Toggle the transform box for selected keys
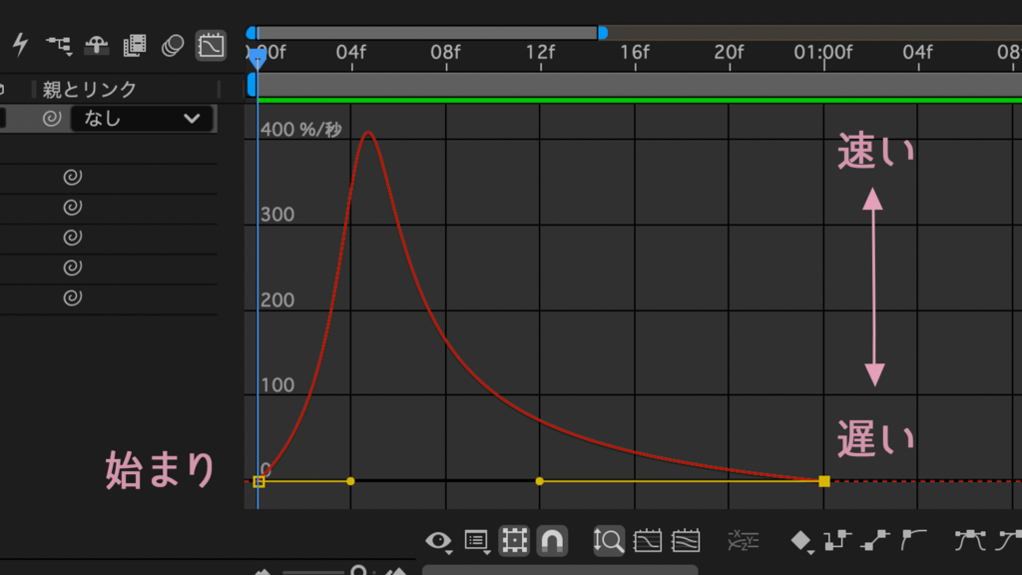 tap(514, 540)
